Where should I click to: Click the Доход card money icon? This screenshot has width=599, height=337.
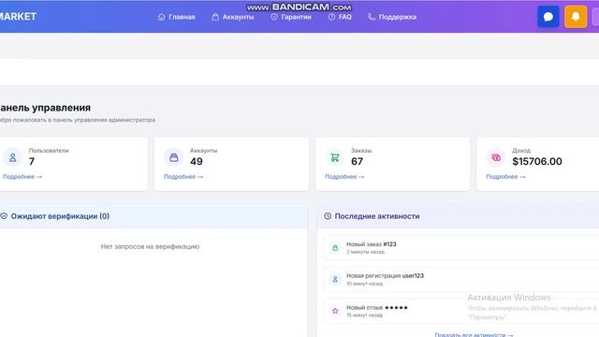pyautogui.click(x=496, y=157)
